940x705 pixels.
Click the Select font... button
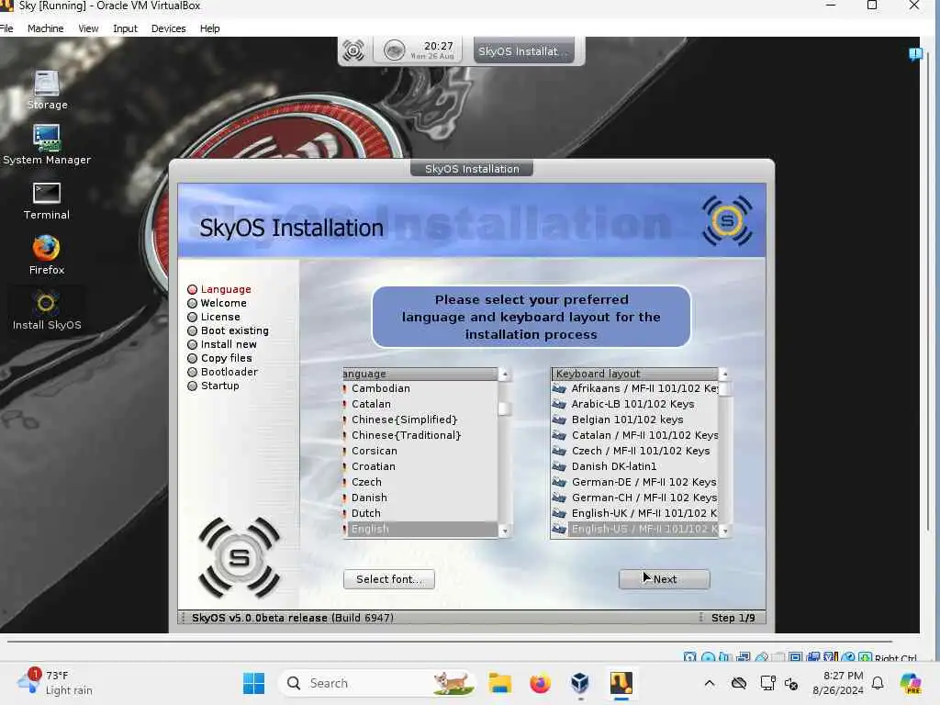[389, 579]
